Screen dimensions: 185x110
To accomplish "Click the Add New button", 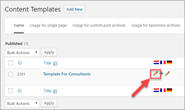I will click(74, 9).
